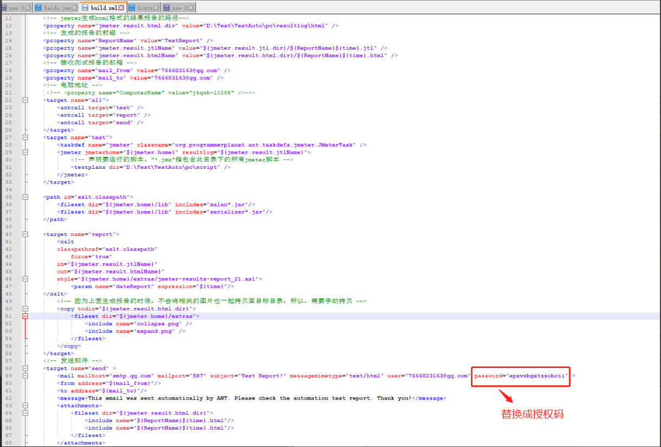Viewport: 661px width, 447px height.
Task: Close the hosts tab
Action: (x=157, y=8)
